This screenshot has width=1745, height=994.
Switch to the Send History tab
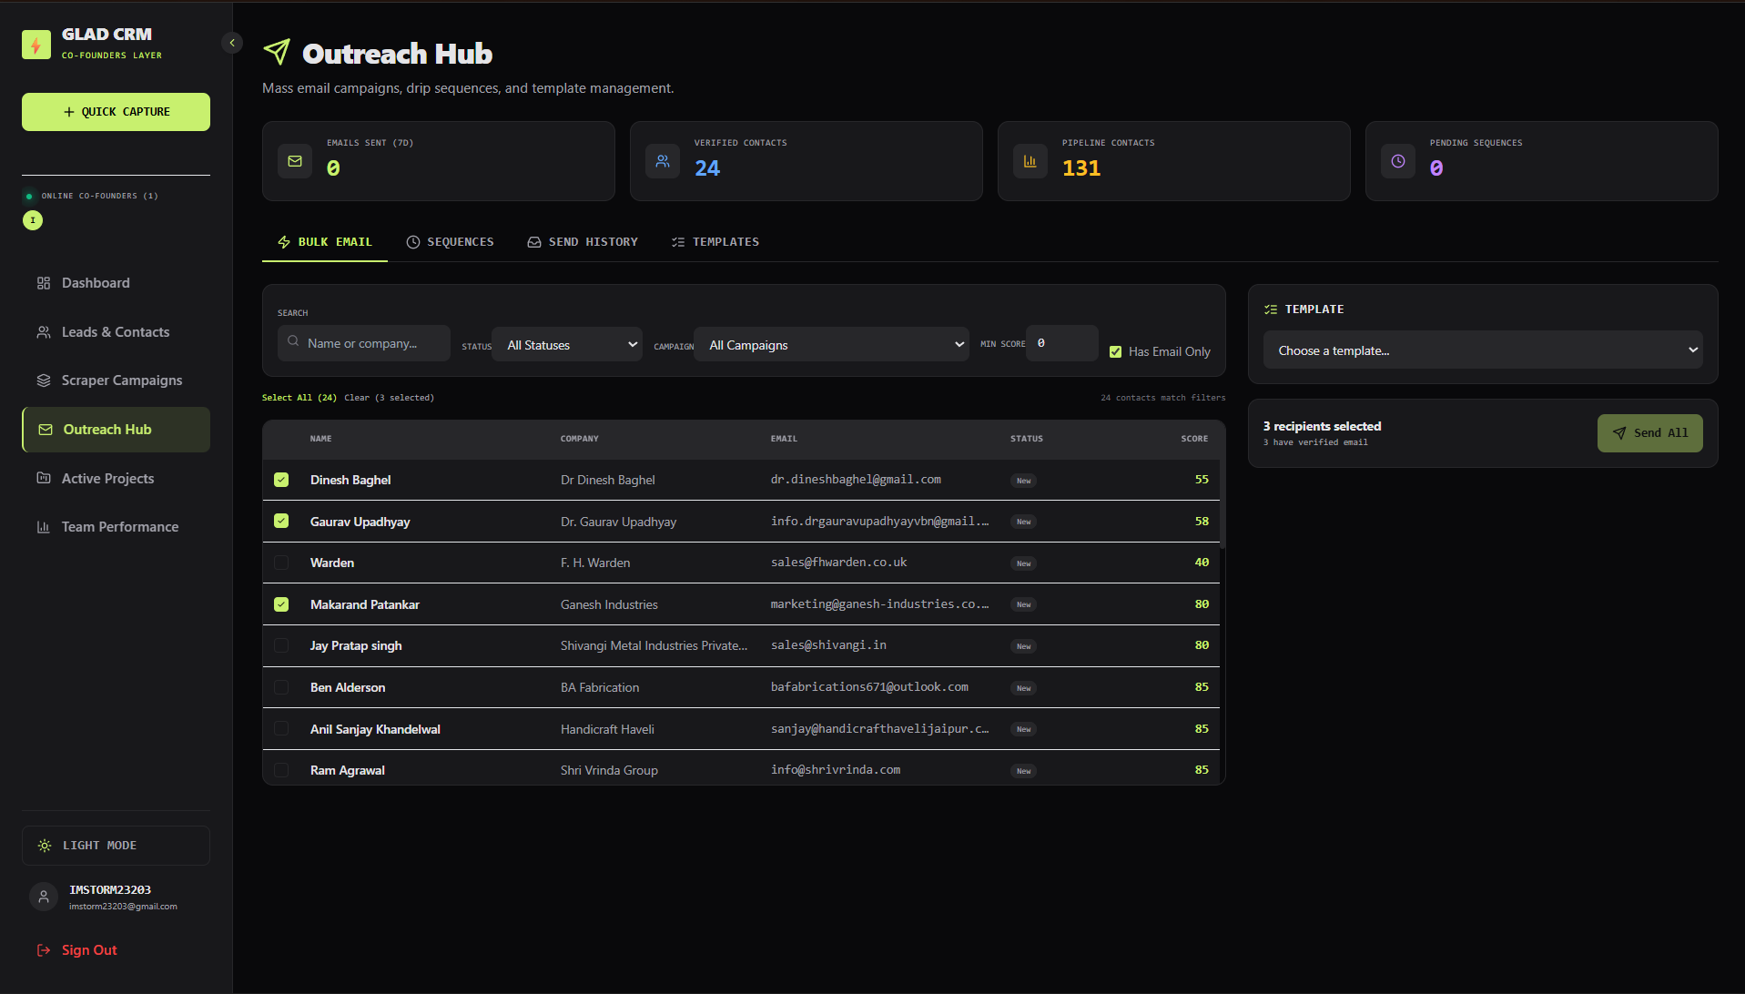tap(583, 242)
